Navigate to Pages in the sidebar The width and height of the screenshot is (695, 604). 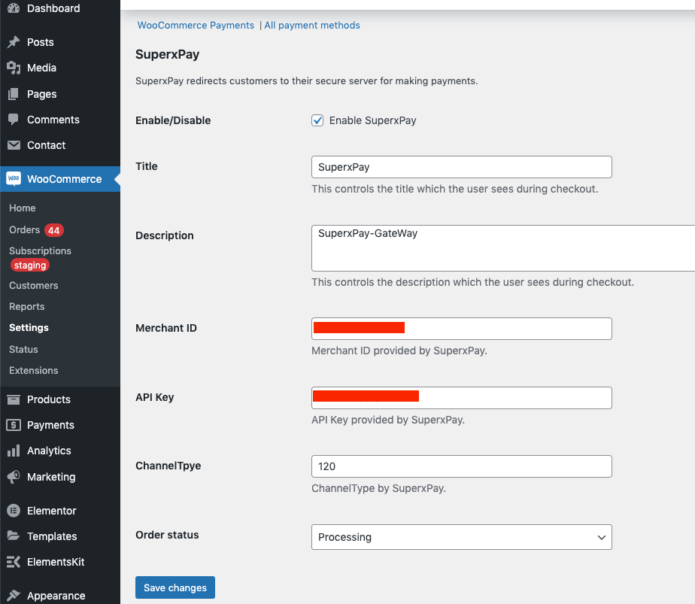pos(41,94)
